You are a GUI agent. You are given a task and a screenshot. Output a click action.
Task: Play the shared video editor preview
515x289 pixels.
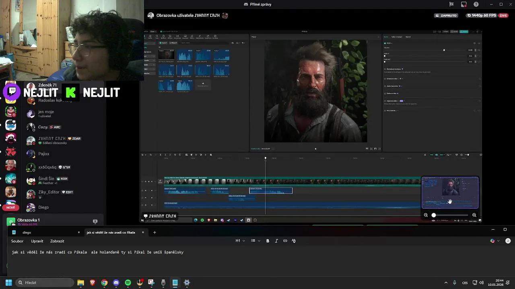tap(315, 149)
